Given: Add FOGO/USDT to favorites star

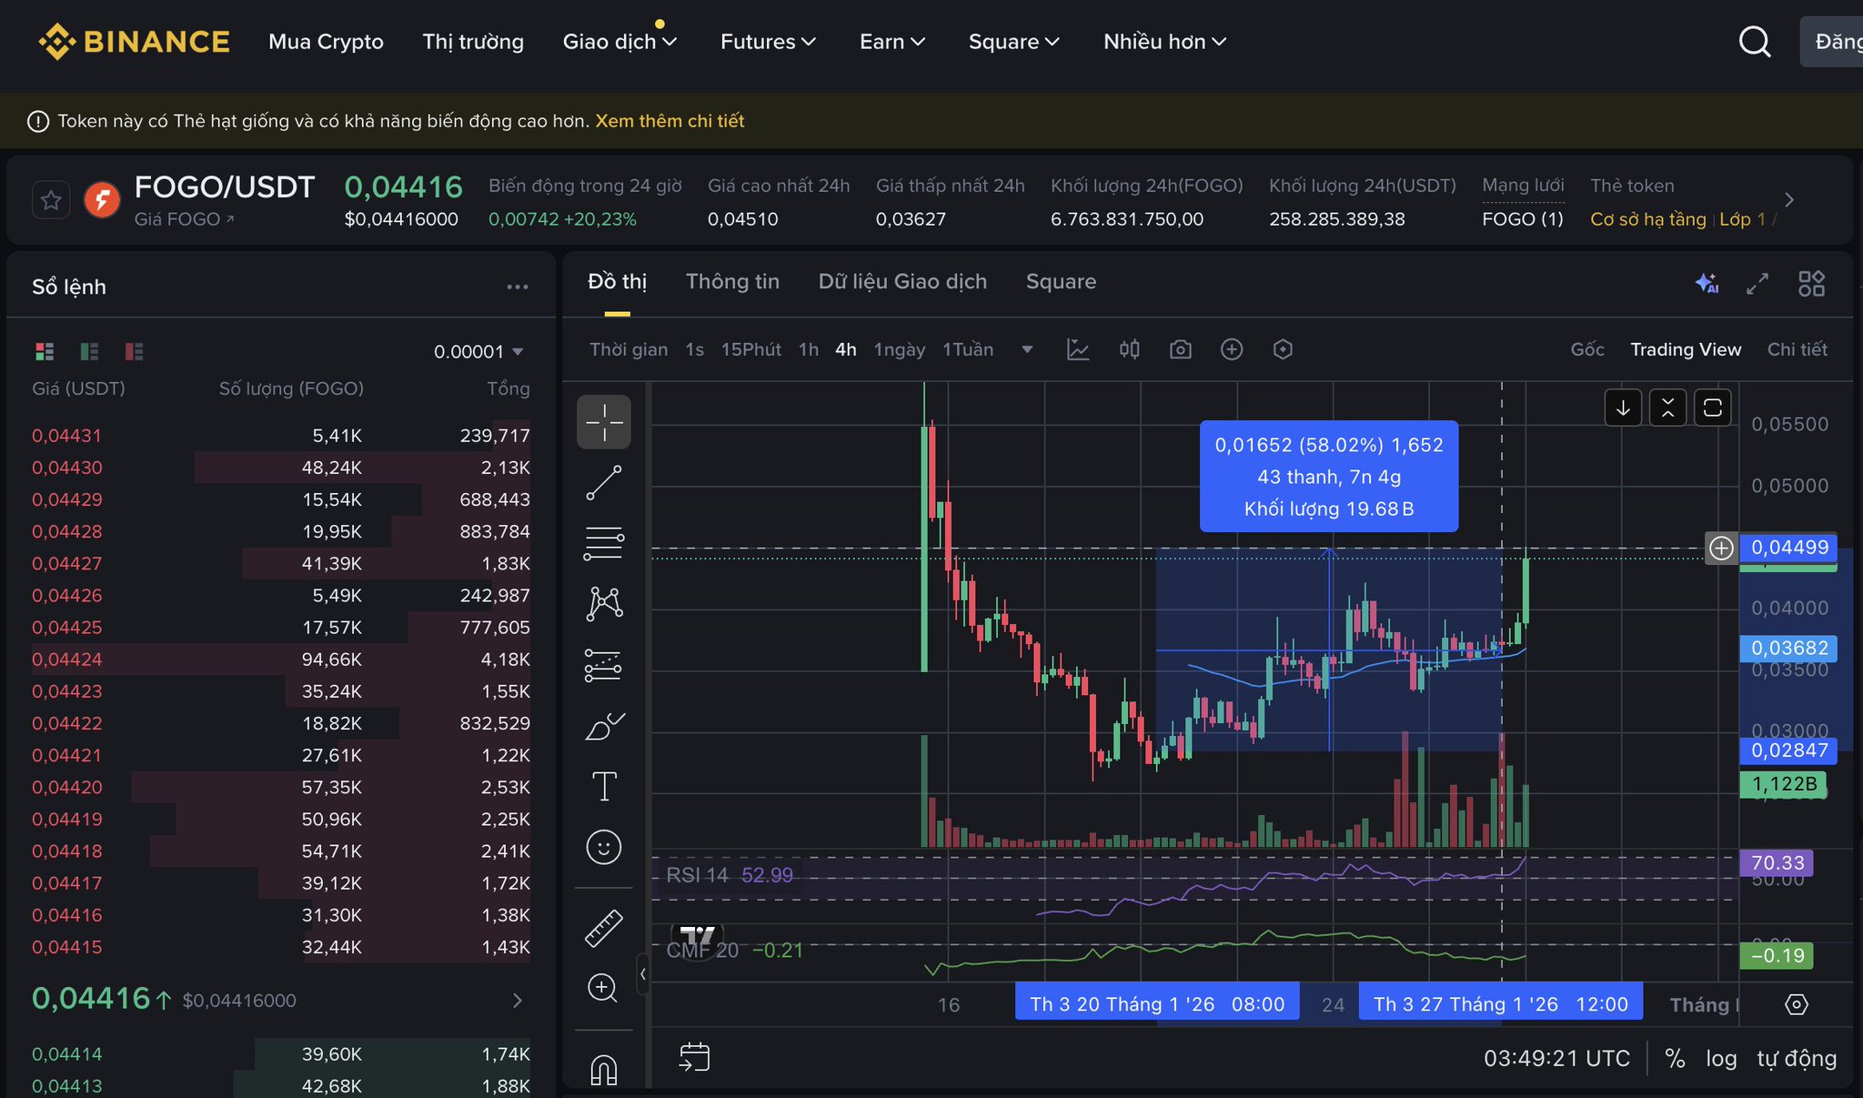Looking at the screenshot, I should coord(51,200).
